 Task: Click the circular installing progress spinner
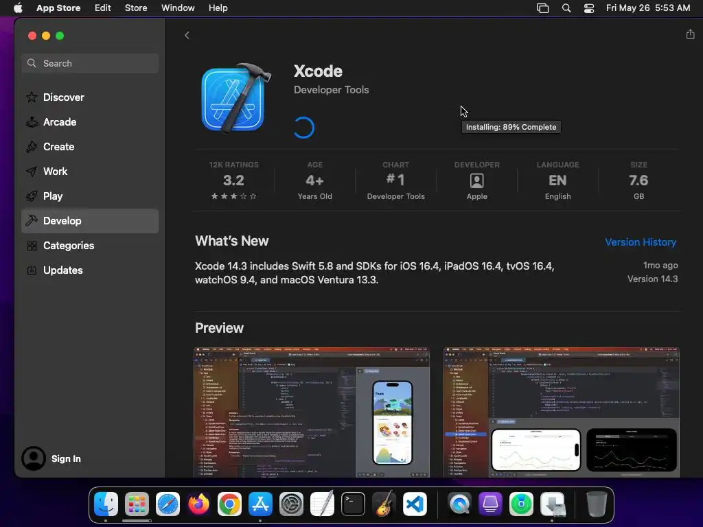tap(304, 128)
